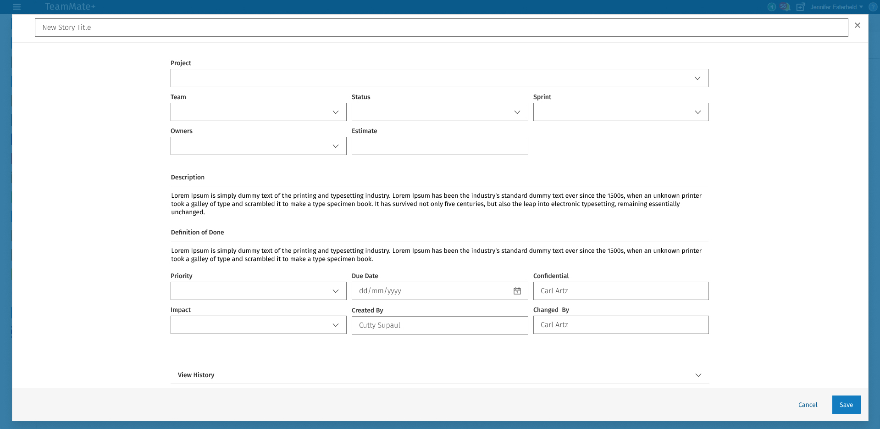The image size is (880, 429).
Task: Click the Save button
Action: coord(846,405)
